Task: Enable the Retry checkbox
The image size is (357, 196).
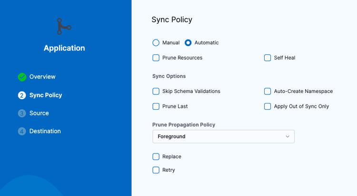Action: pos(156,170)
